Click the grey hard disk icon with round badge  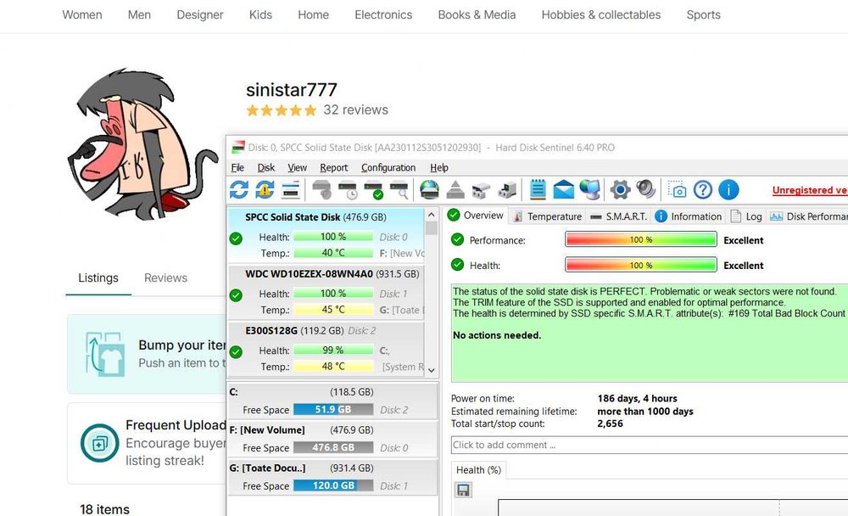(321, 190)
